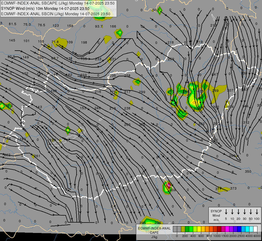Pick the dark red swatch after 1000 label
This screenshot has height=241, width=262.
219,229
